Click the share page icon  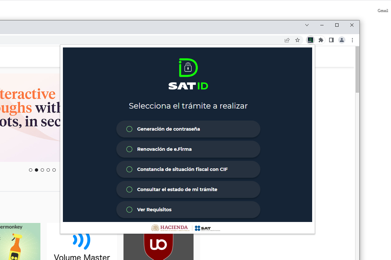point(287,40)
